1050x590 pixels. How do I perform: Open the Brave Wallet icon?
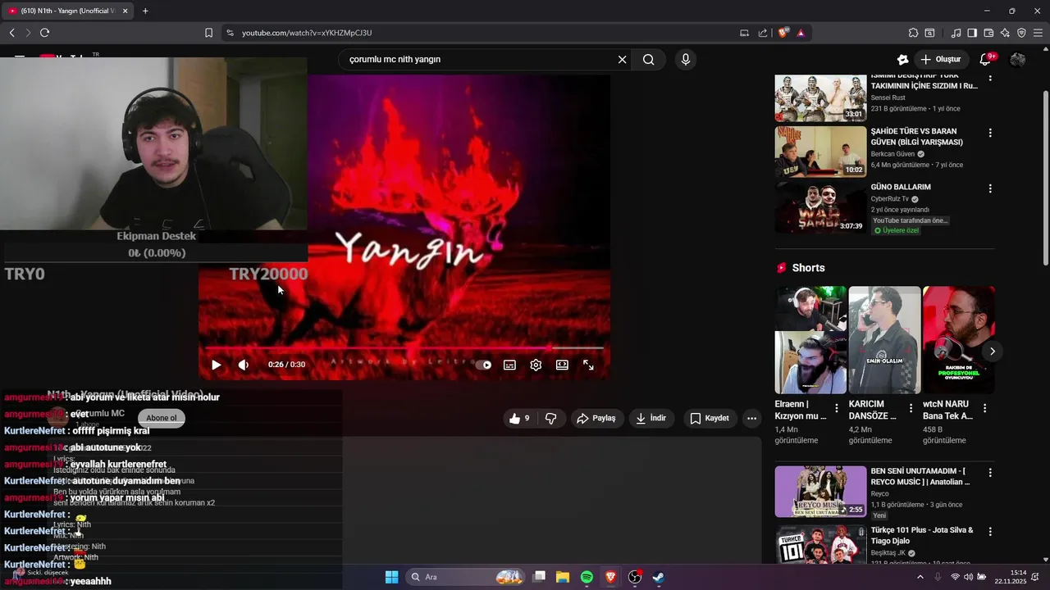click(988, 33)
